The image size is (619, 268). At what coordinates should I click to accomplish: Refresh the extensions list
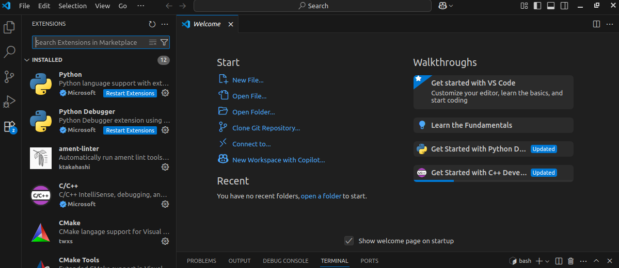coord(152,24)
